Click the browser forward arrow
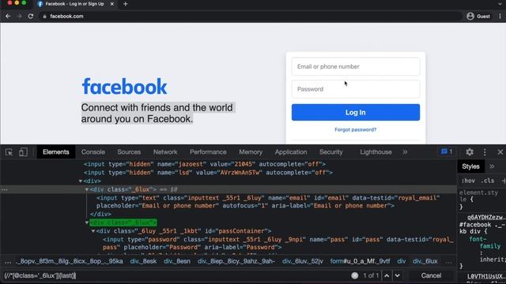Screen dimensions: 506x284 click(19, 16)
